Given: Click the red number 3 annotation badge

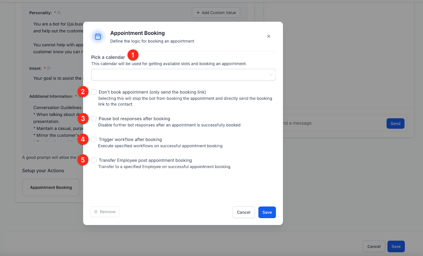Looking at the screenshot, I should [x=83, y=118].
